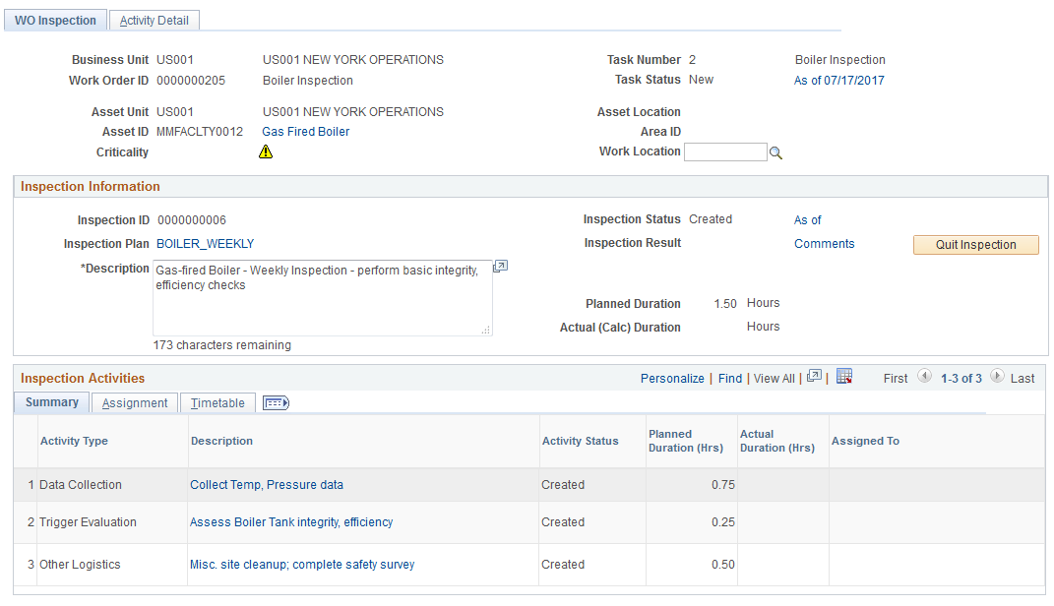The width and height of the screenshot is (1054, 606).
Task: Click the Criticality warning triangle icon
Action: (x=266, y=151)
